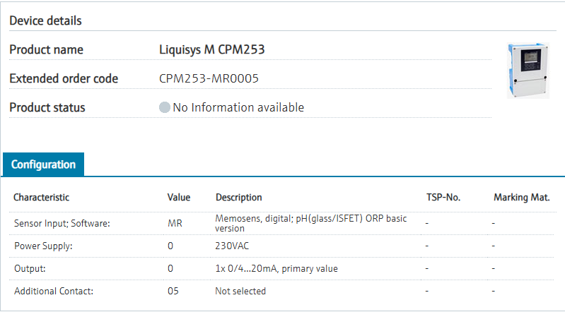Viewport: 565px width, 312px height.
Task: Click the 'Not selected' description cell
Action: pyautogui.click(x=240, y=291)
